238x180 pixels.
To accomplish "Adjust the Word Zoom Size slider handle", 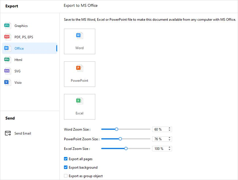I will pos(116,129).
